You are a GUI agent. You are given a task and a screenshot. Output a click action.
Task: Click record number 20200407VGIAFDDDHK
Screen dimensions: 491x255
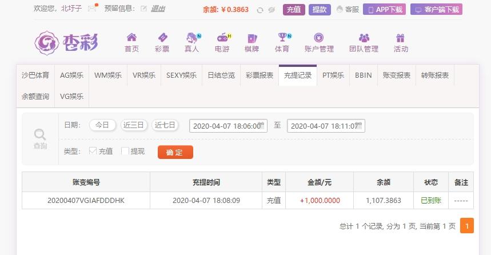pos(86,201)
